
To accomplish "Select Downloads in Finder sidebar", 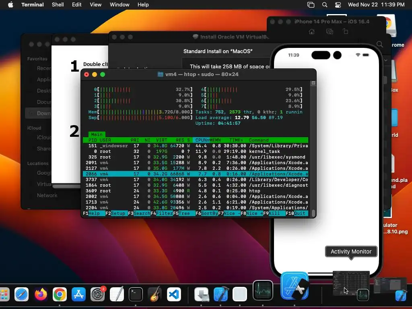I will [38, 113].
